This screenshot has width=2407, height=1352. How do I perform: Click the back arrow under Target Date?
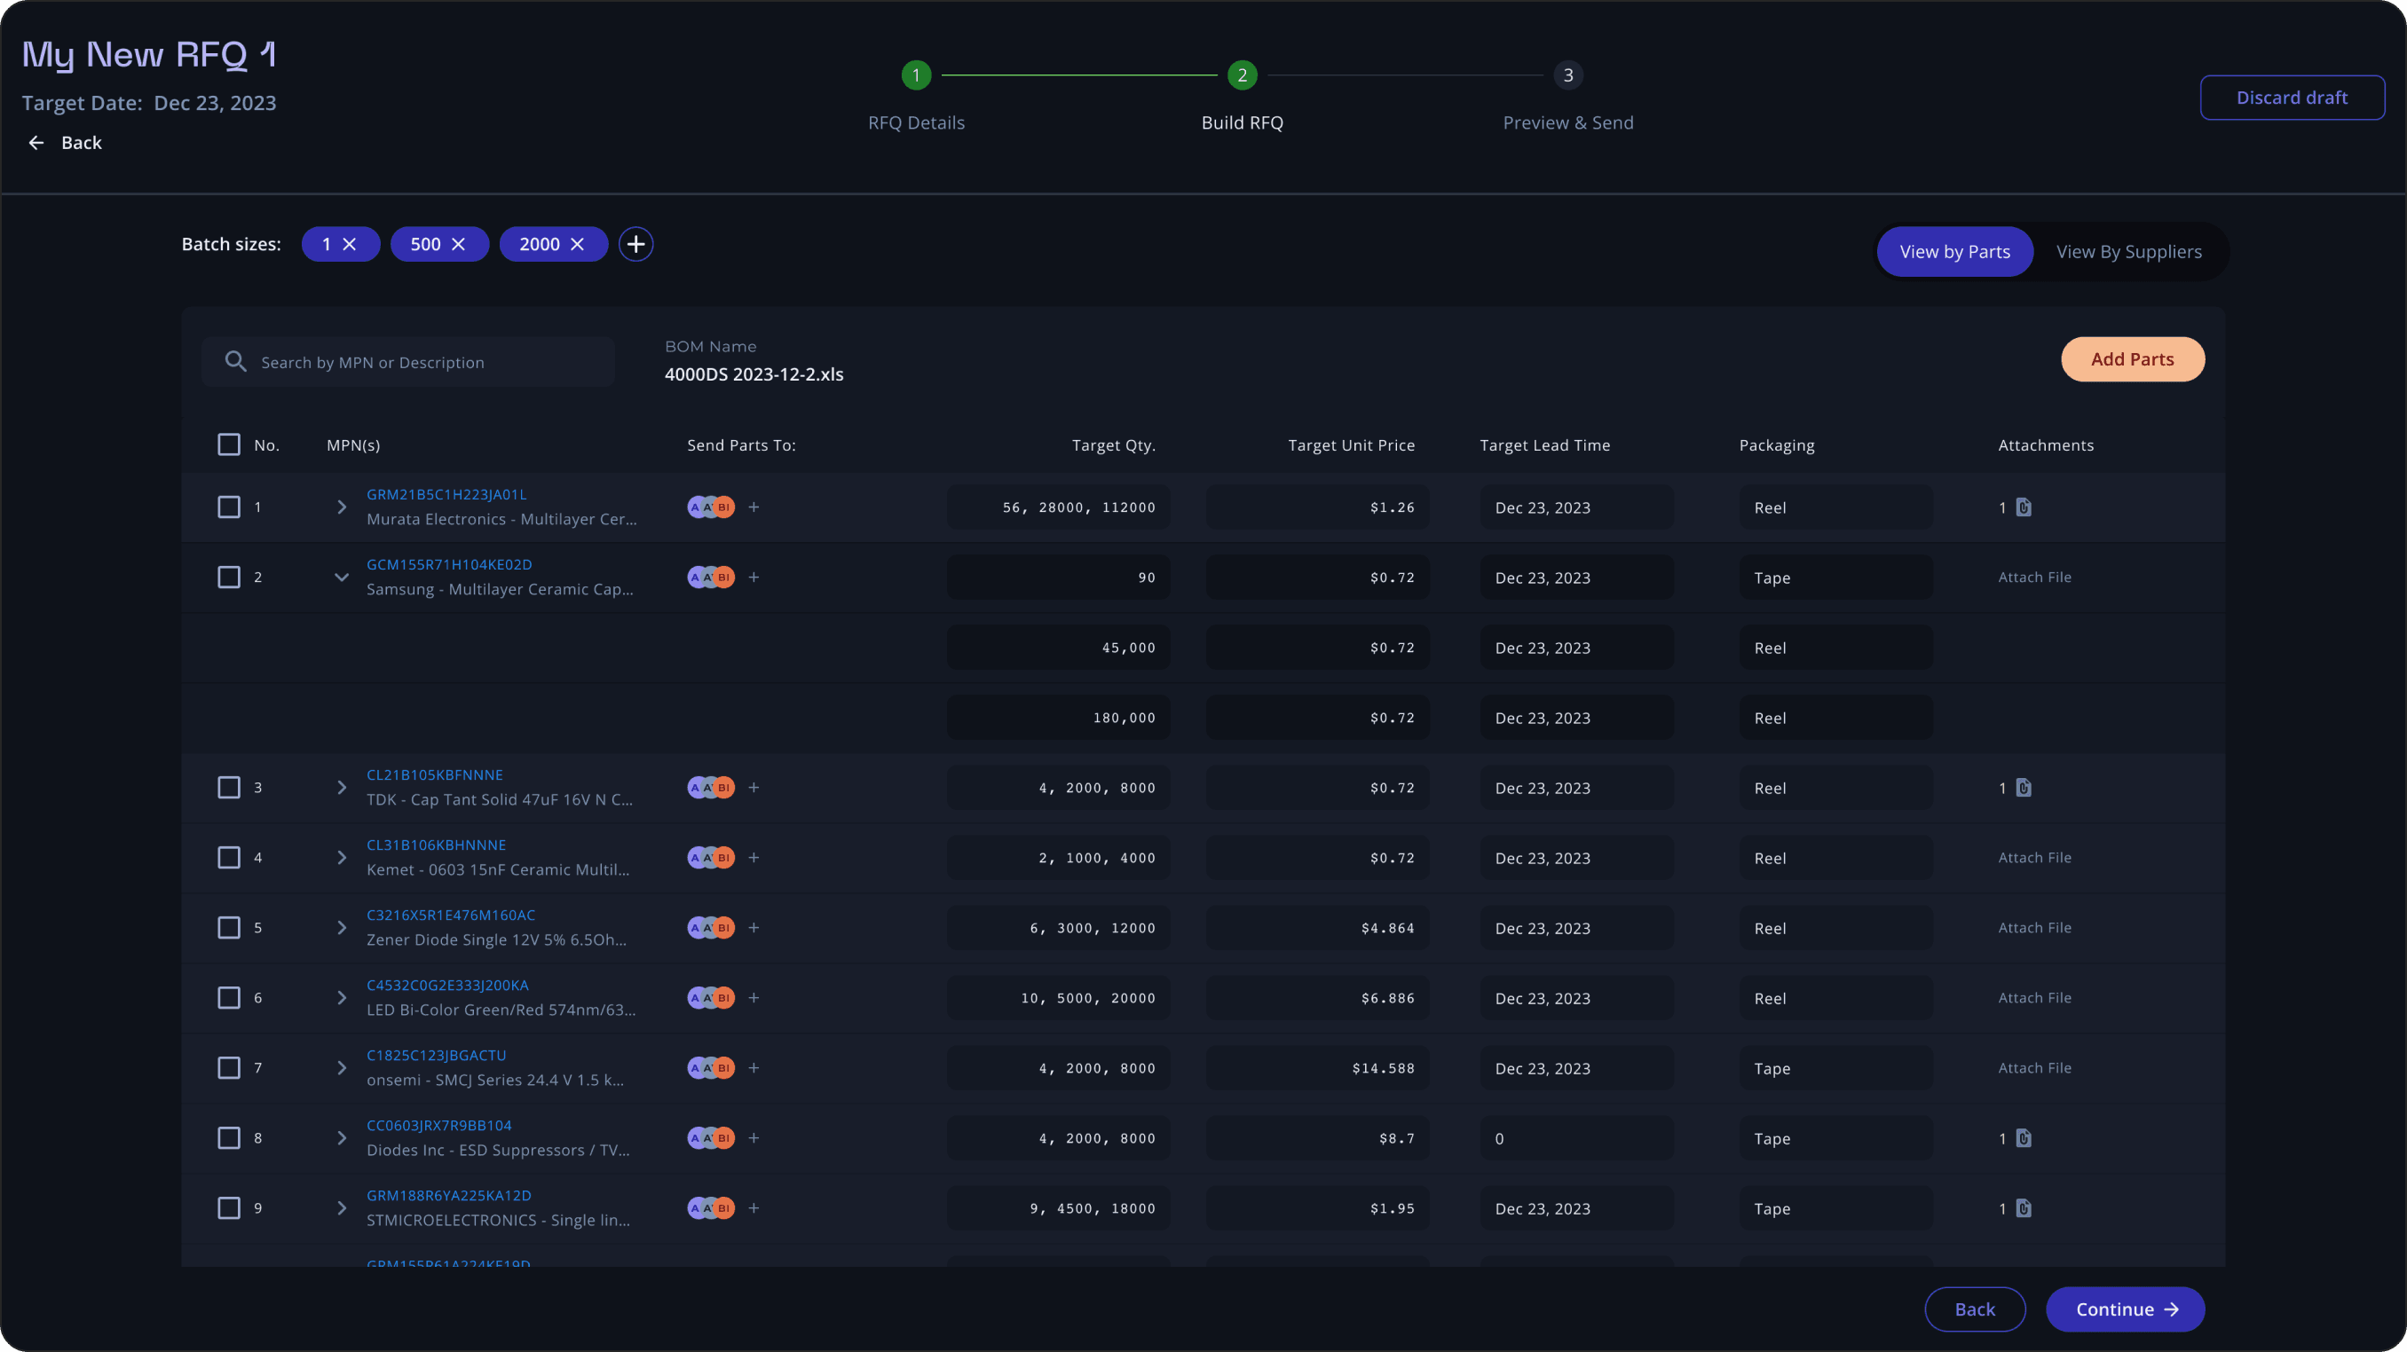tap(36, 142)
